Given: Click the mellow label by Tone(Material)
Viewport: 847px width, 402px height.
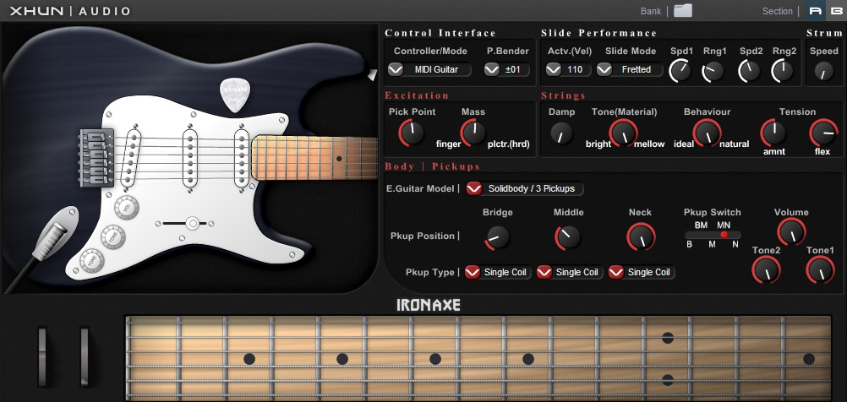Looking at the screenshot, I should coord(649,144).
